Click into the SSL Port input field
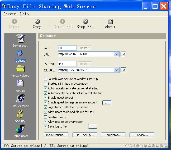Viewport: 171px width, 150px height. pyautogui.click(x=67, y=64)
